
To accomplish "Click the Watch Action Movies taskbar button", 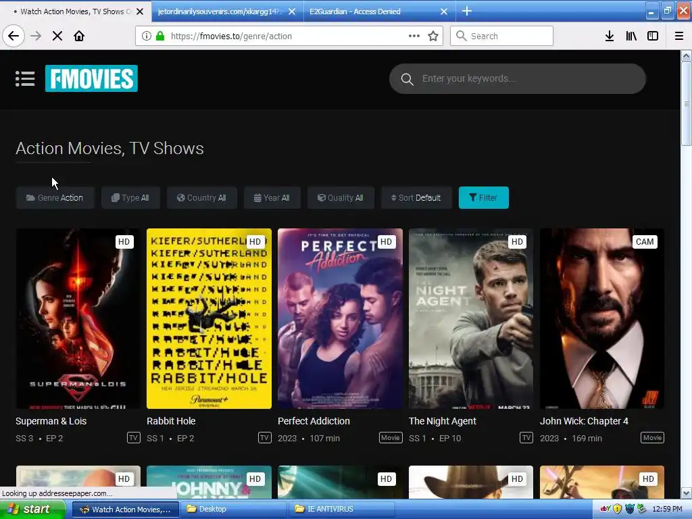I will pos(125,510).
